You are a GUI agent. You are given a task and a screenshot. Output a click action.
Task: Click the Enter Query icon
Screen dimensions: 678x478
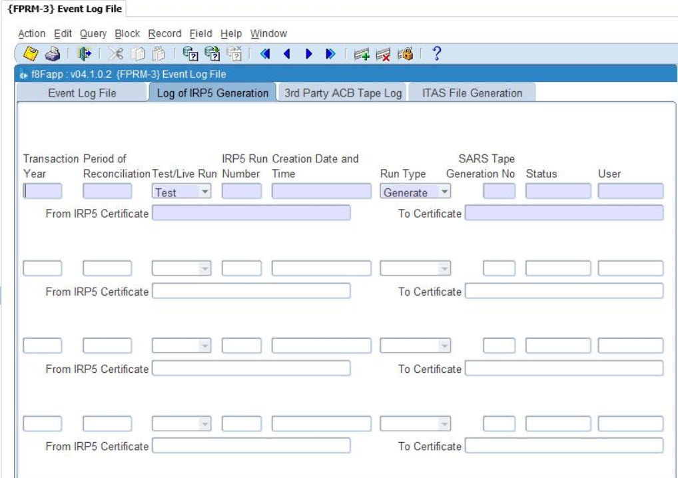(x=190, y=54)
